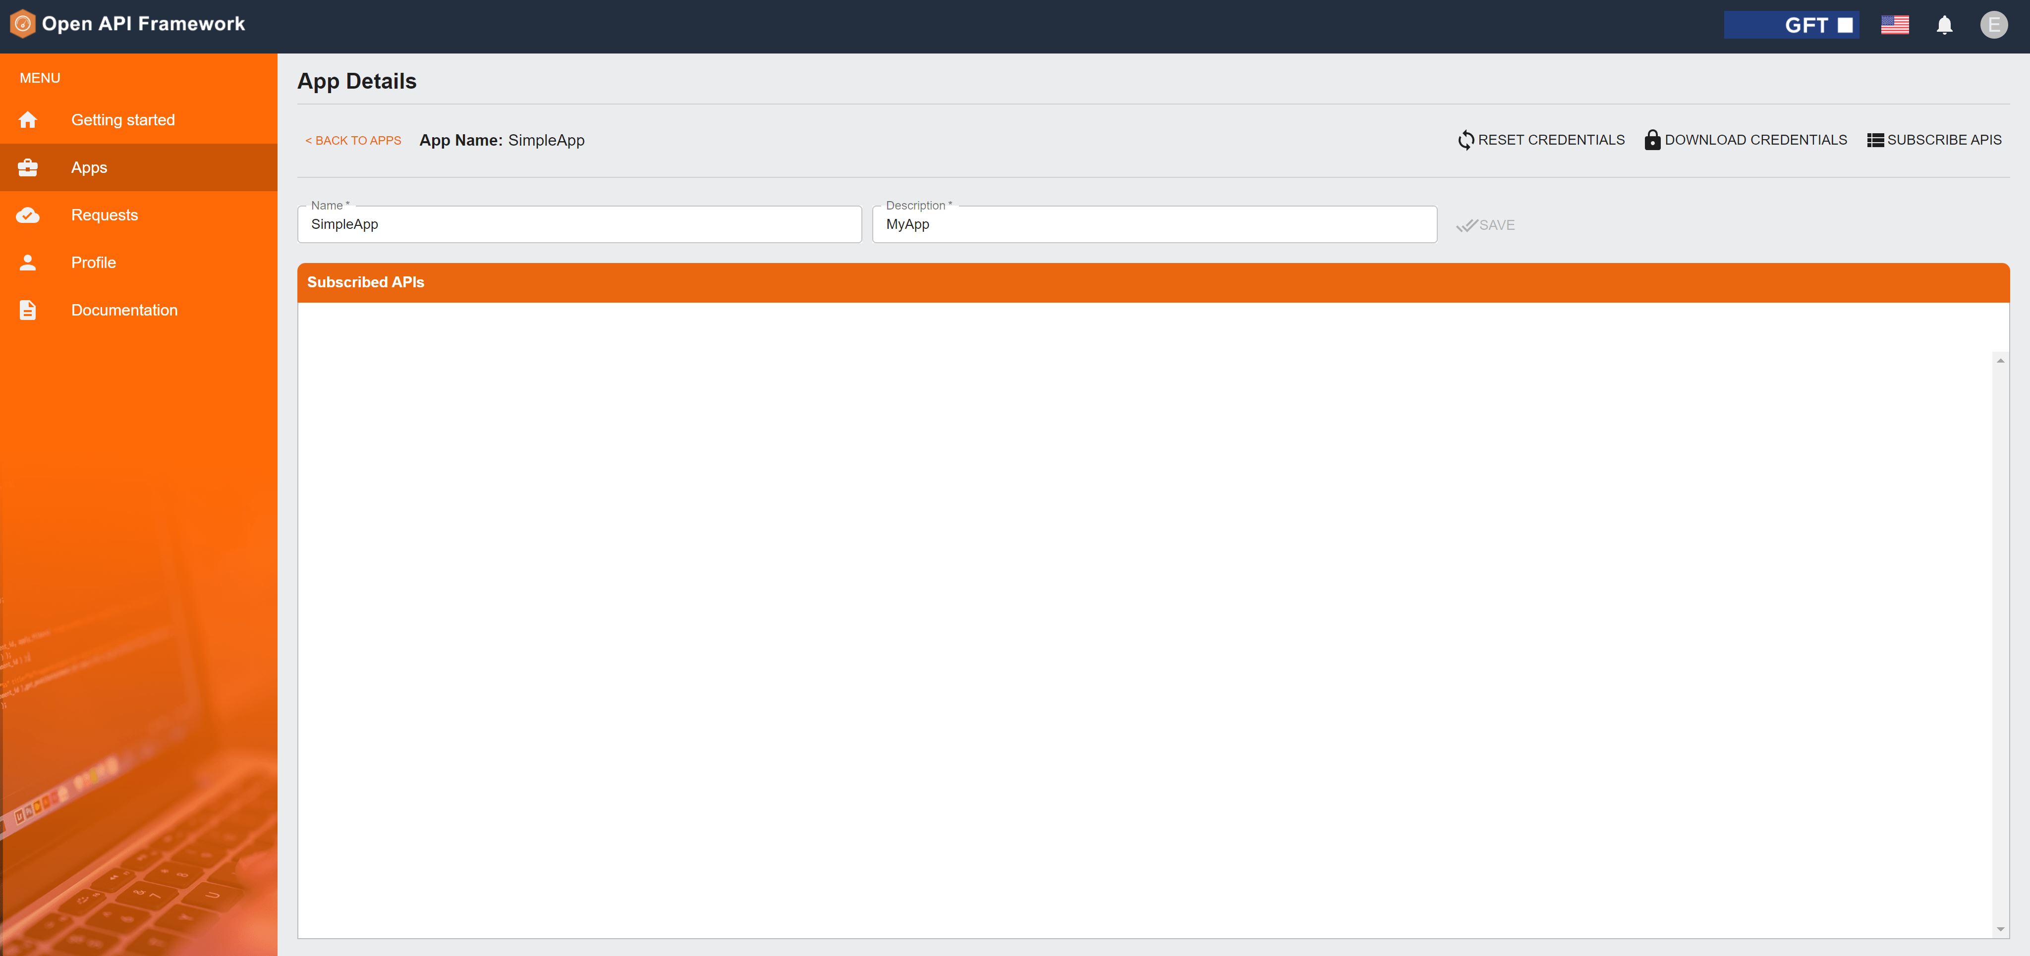
Task: Select the Apps menu item
Action: tap(88, 167)
